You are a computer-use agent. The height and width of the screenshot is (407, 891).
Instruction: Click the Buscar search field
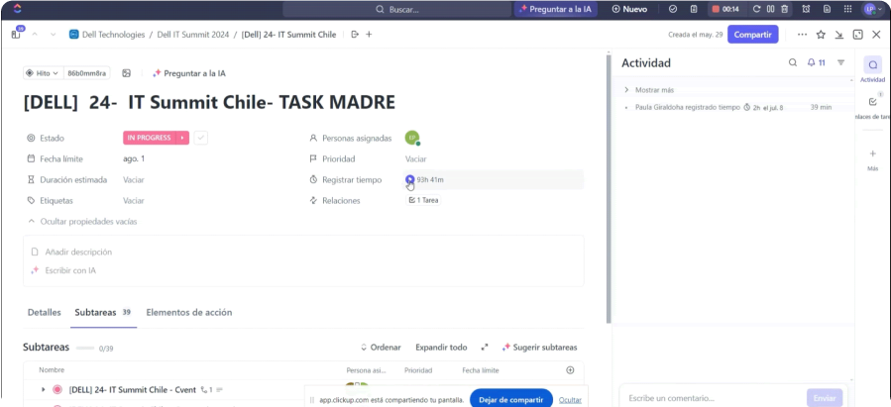tap(395, 9)
